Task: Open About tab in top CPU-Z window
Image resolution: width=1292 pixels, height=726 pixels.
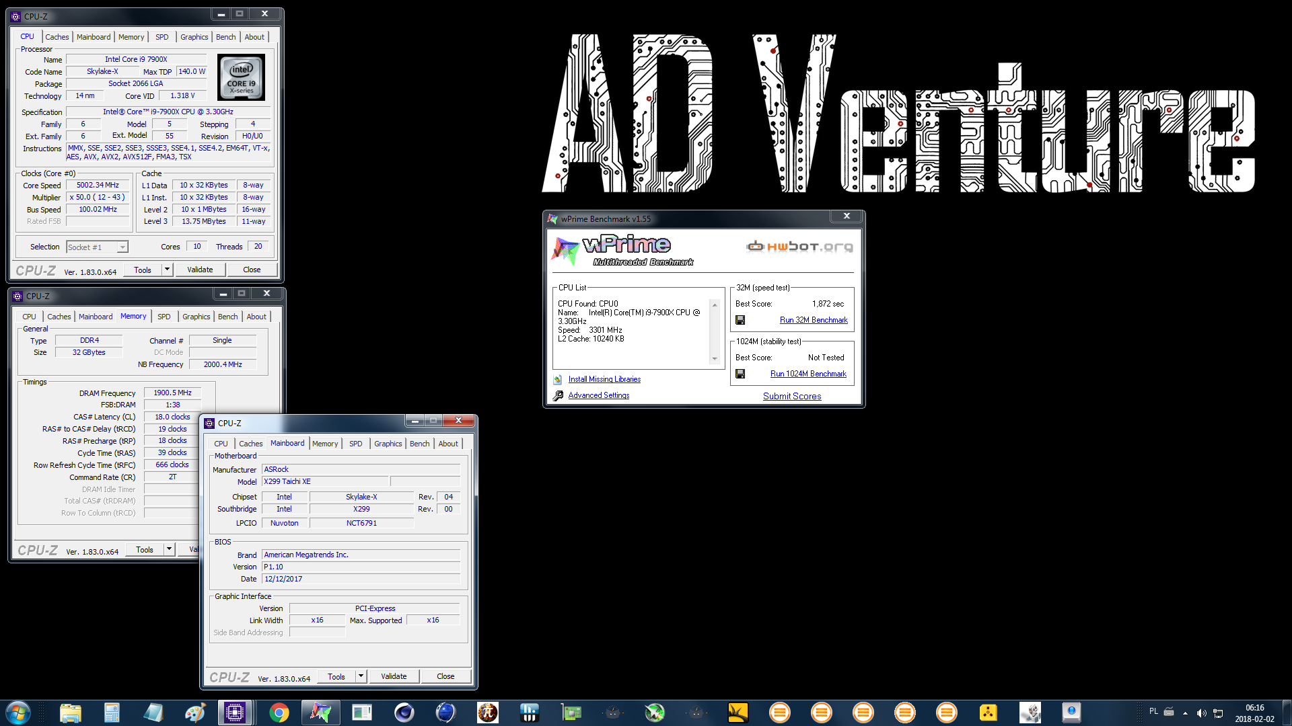Action: [254, 37]
